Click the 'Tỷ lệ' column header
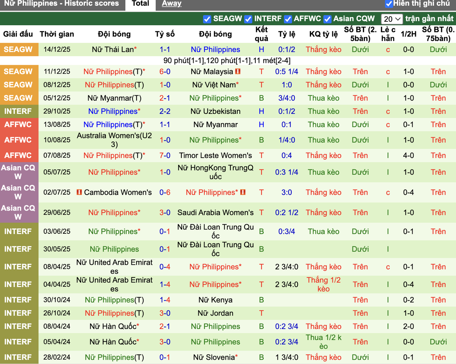 [287, 34]
